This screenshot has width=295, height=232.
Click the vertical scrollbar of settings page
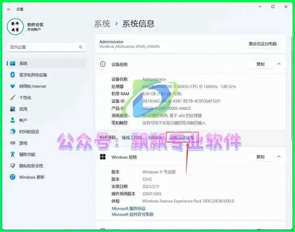coord(292,89)
